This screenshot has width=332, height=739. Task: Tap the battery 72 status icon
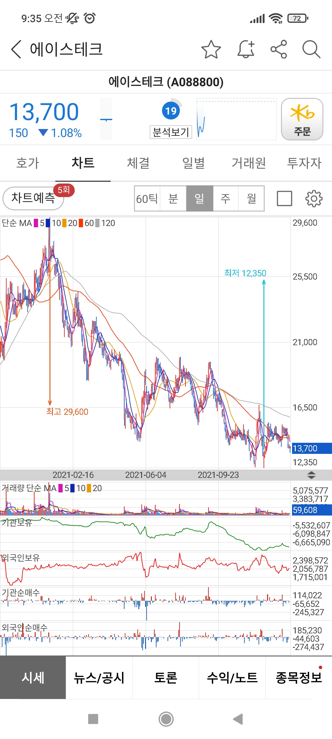click(298, 18)
